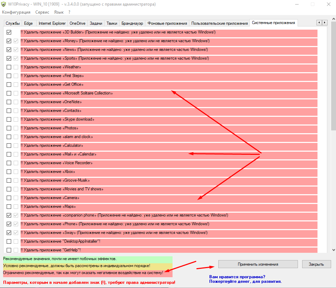Check the Microsoft Solitaire Collection checkbox

[9, 93]
